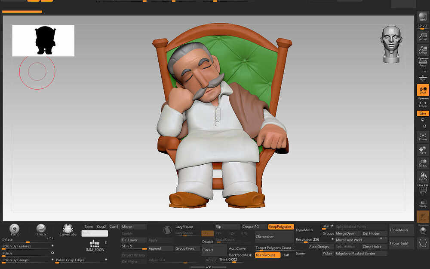The height and width of the screenshot is (269, 430).
Task: Toggle Transp transparency icon
Action: pos(423,203)
